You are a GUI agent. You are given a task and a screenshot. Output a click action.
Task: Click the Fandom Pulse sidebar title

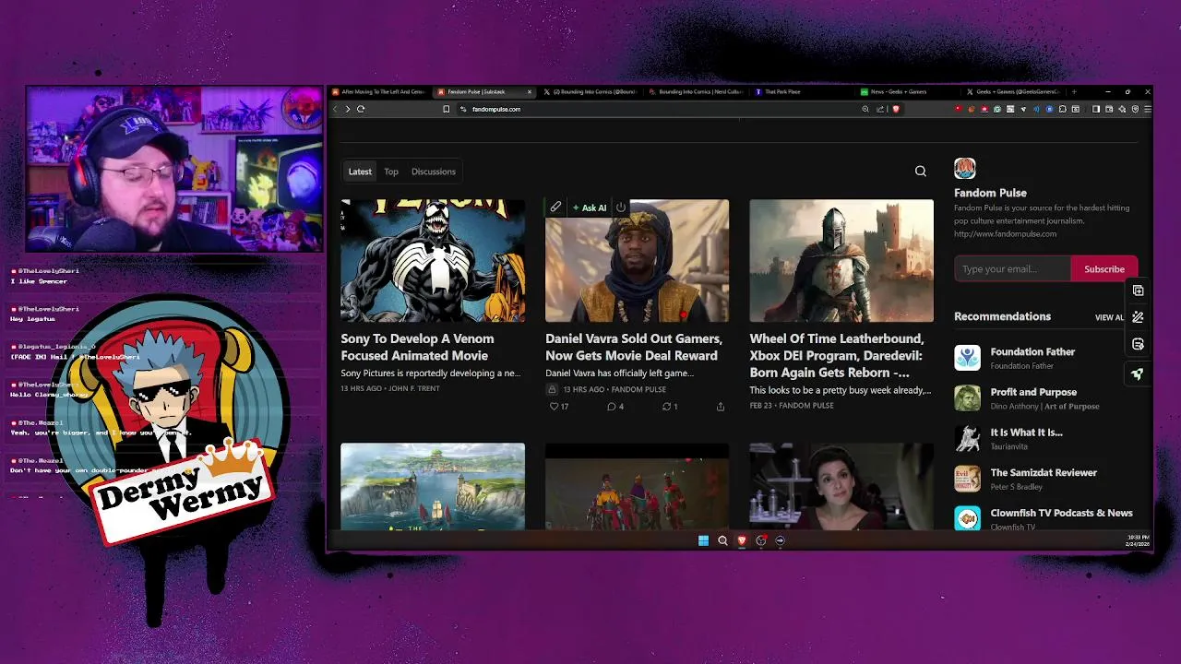990,193
